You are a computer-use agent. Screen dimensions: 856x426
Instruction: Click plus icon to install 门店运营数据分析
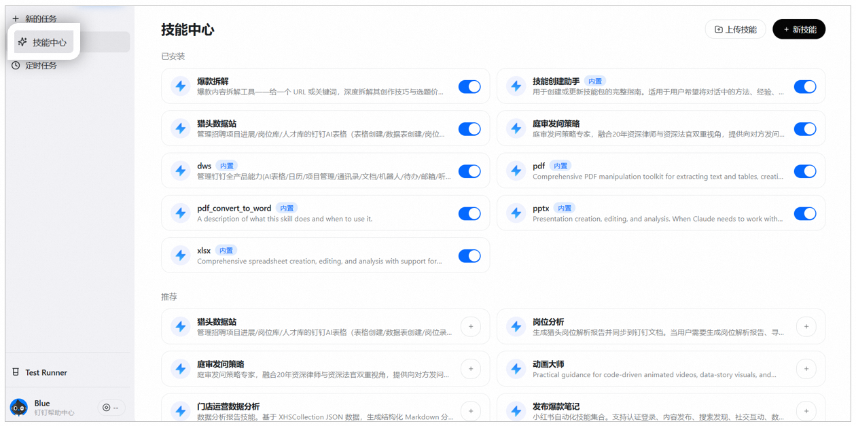point(470,410)
